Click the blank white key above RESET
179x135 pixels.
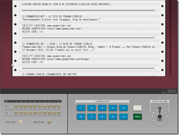(x=138, y=108)
